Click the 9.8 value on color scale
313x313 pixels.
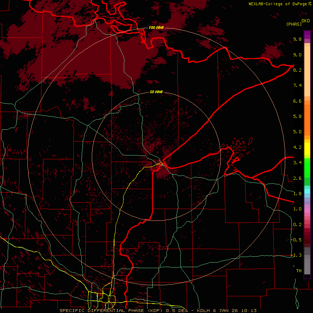[297, 39]
